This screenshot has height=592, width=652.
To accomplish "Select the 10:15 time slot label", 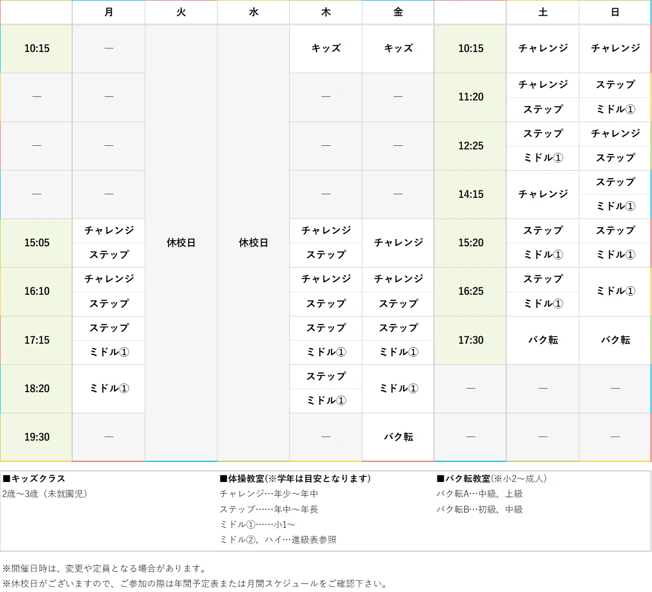I will pyautogui.click(x=36, y=48).
